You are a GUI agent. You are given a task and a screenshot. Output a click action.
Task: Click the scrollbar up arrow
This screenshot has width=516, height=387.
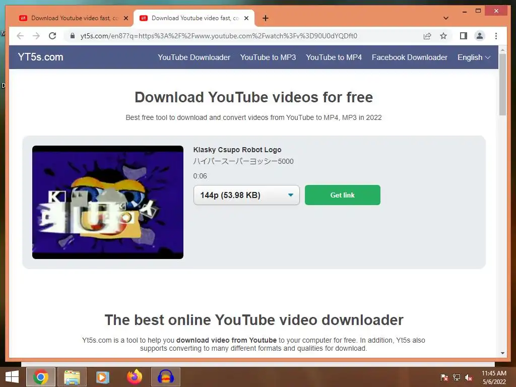502,50
